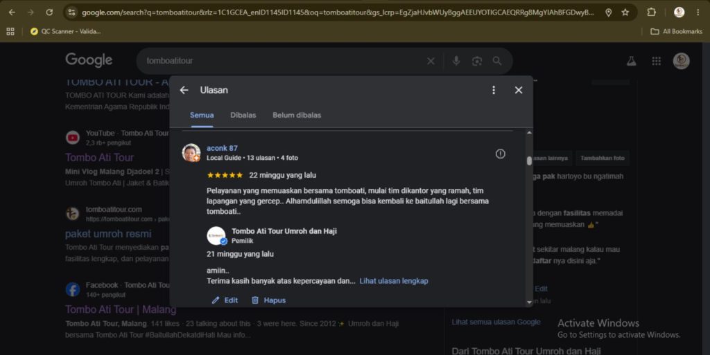Go back with the browser back arrow

12,12
